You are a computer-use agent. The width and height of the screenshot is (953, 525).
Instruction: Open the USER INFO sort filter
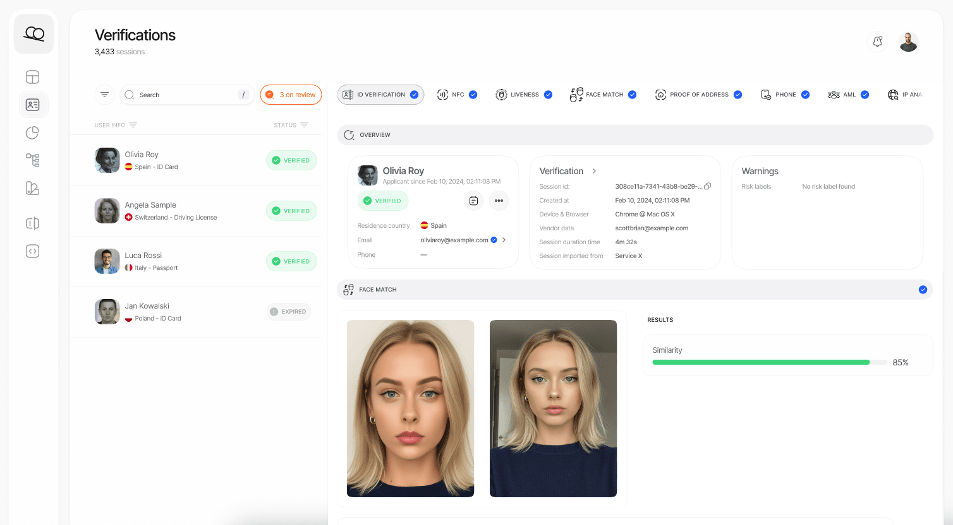pos(133,125)
